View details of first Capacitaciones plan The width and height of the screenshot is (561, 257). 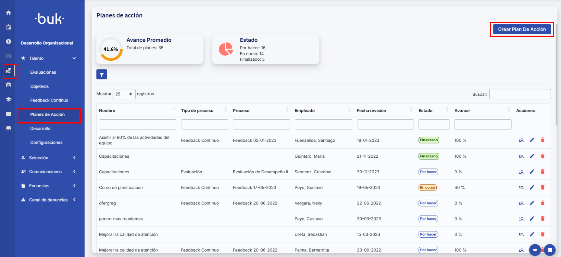click(x=521, y=156)
